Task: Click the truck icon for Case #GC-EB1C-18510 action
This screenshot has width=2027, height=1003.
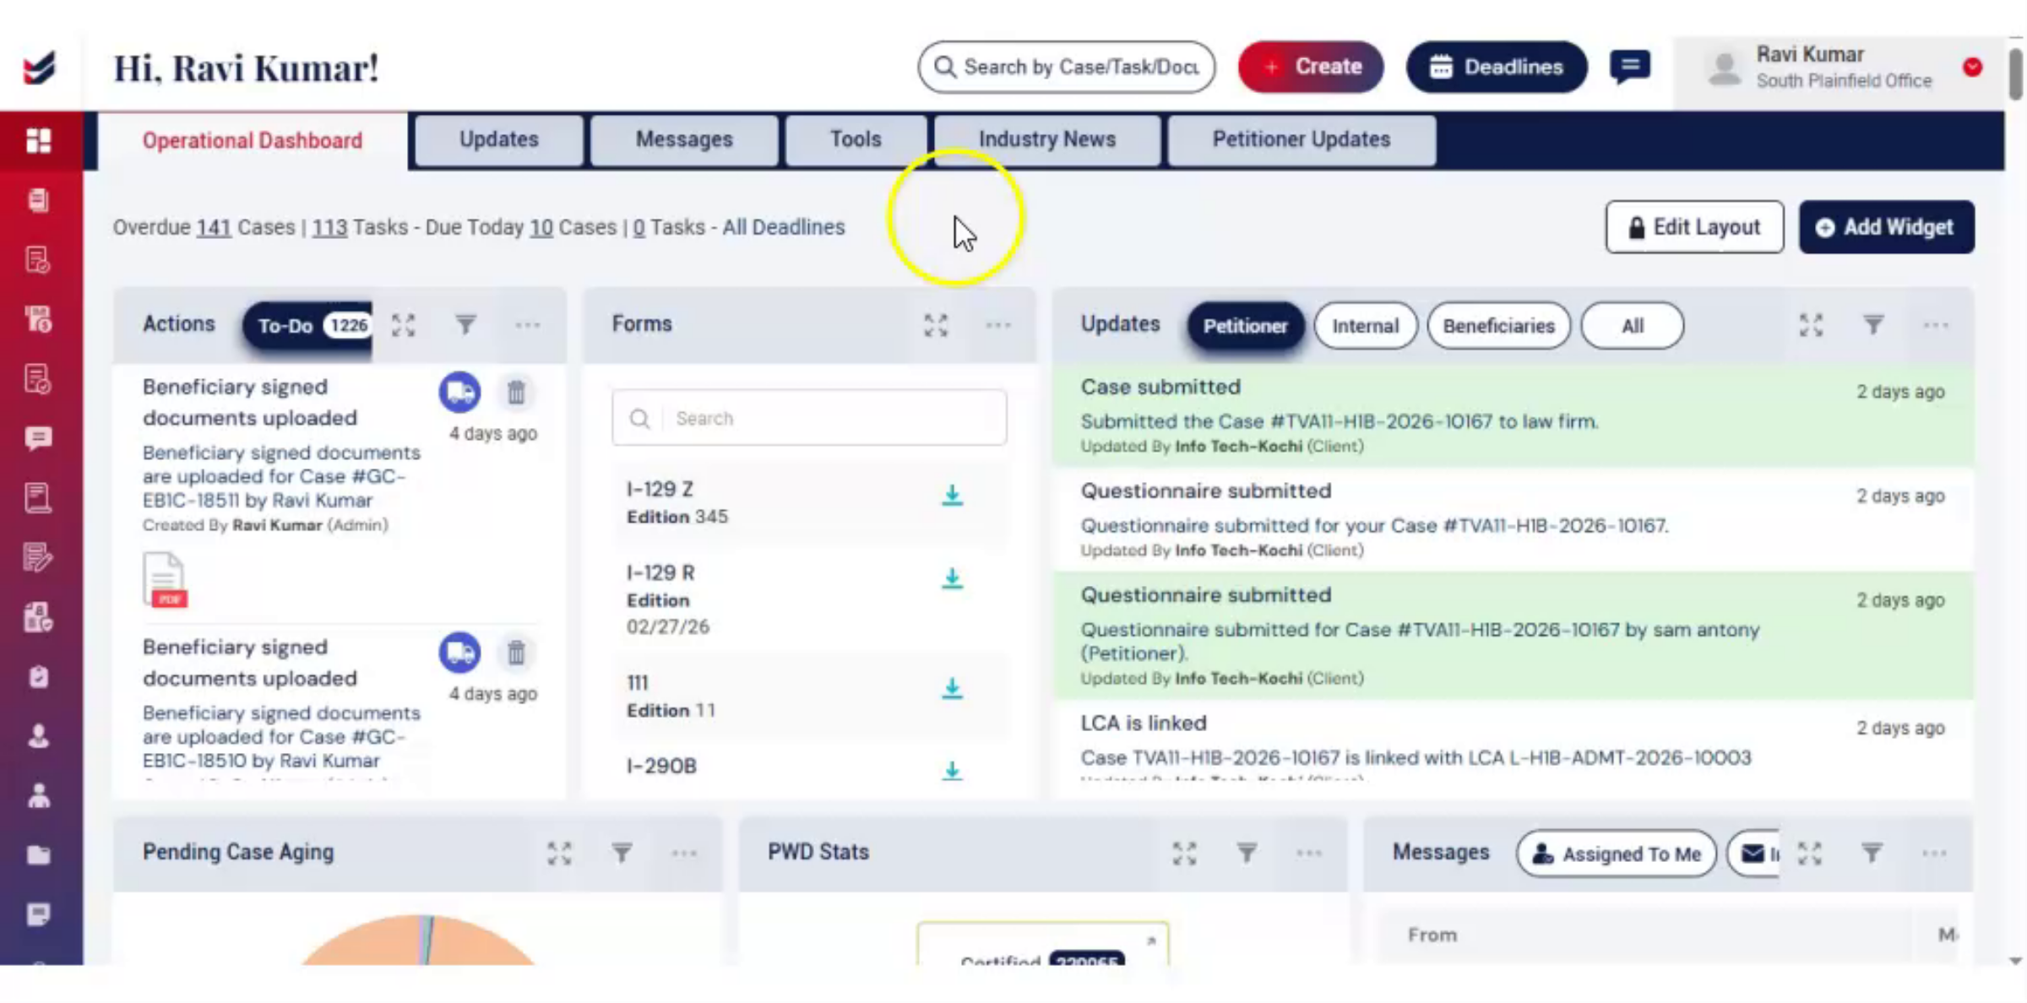Action: (x=459, y=653)
